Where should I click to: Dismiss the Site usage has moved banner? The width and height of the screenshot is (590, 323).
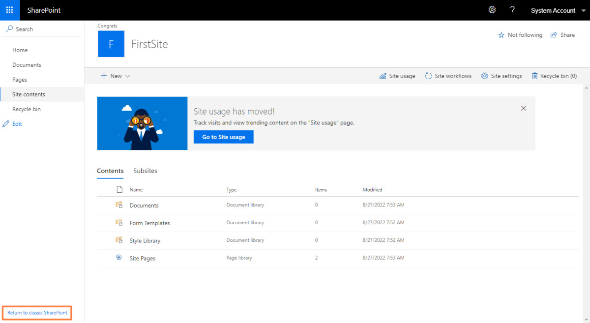(x=524, y=108)
